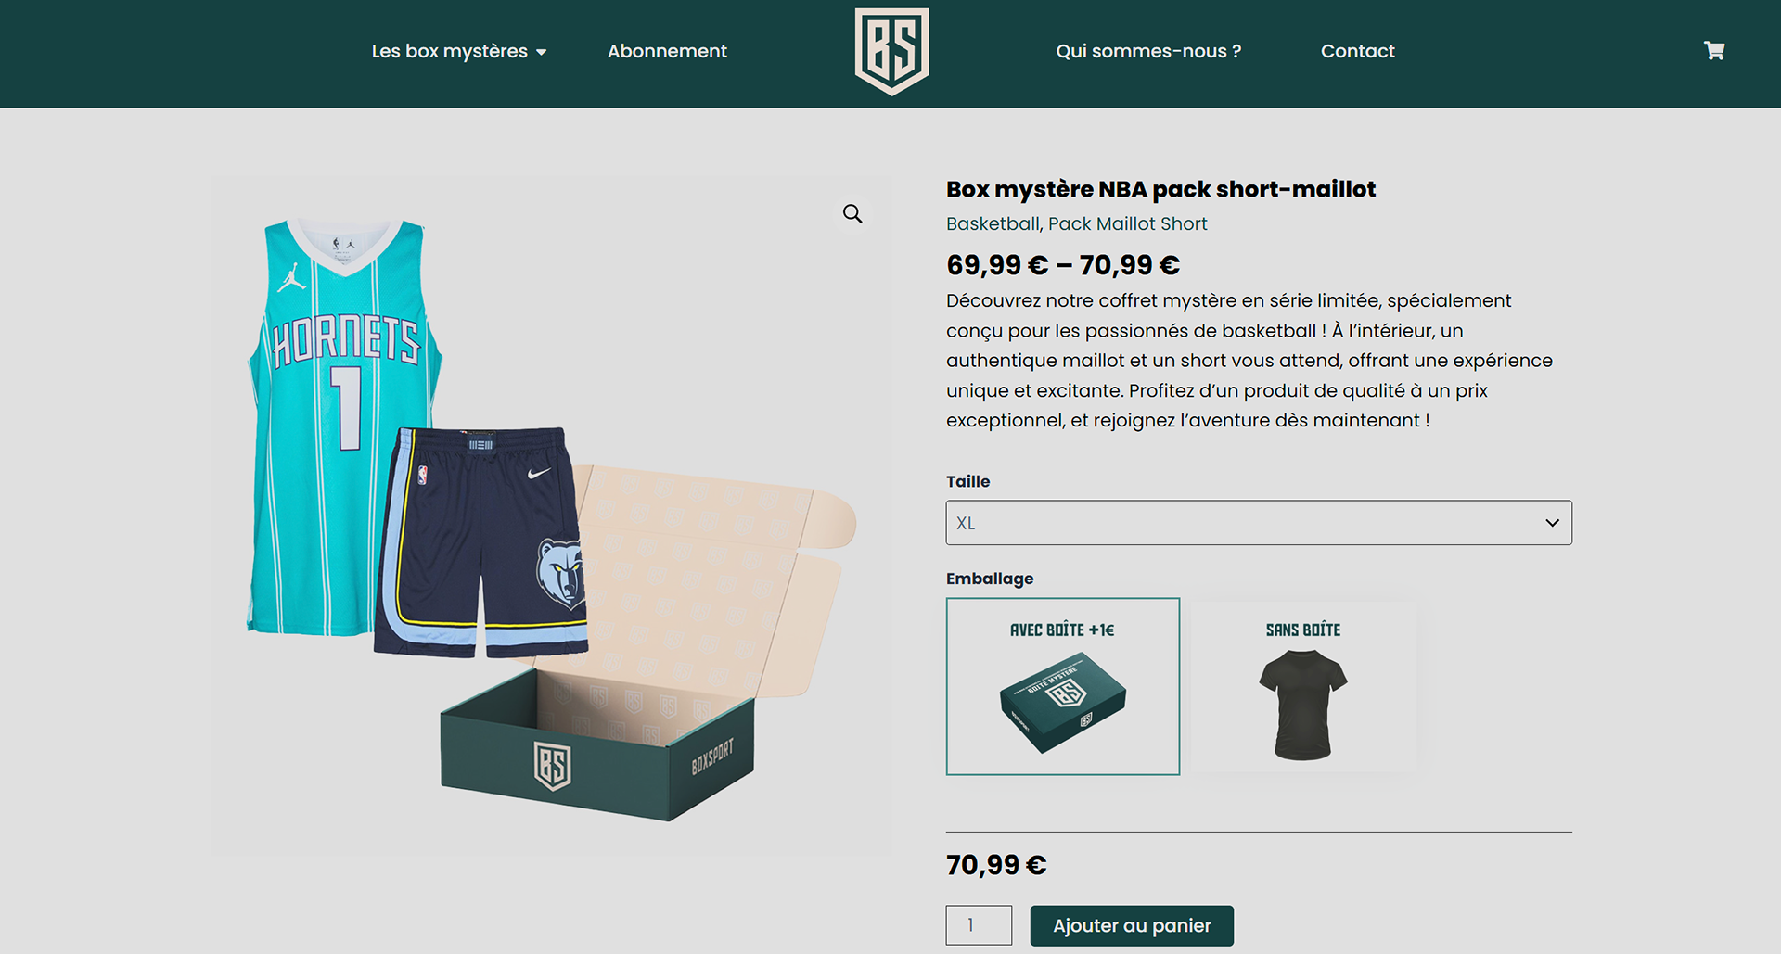Expand Les box mystères menu arrow
This screenshot has height=954, width=1781.
click(x=542, y=52)
